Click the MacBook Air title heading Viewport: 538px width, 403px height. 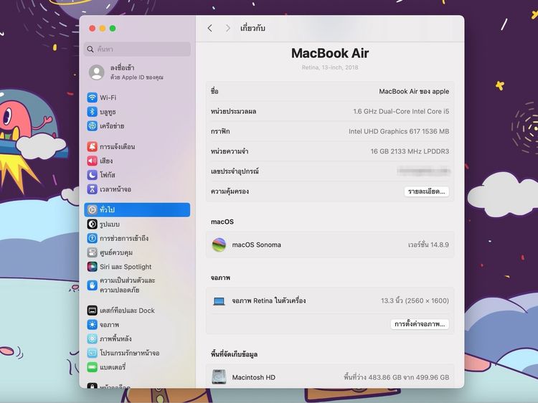330,53
